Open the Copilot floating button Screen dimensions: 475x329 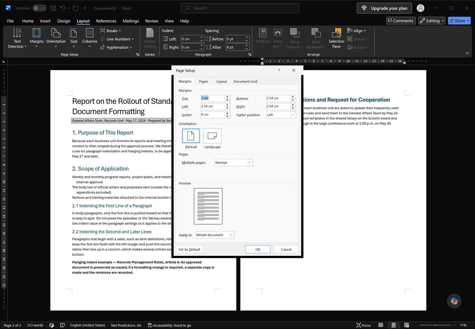tap(454, 301)
